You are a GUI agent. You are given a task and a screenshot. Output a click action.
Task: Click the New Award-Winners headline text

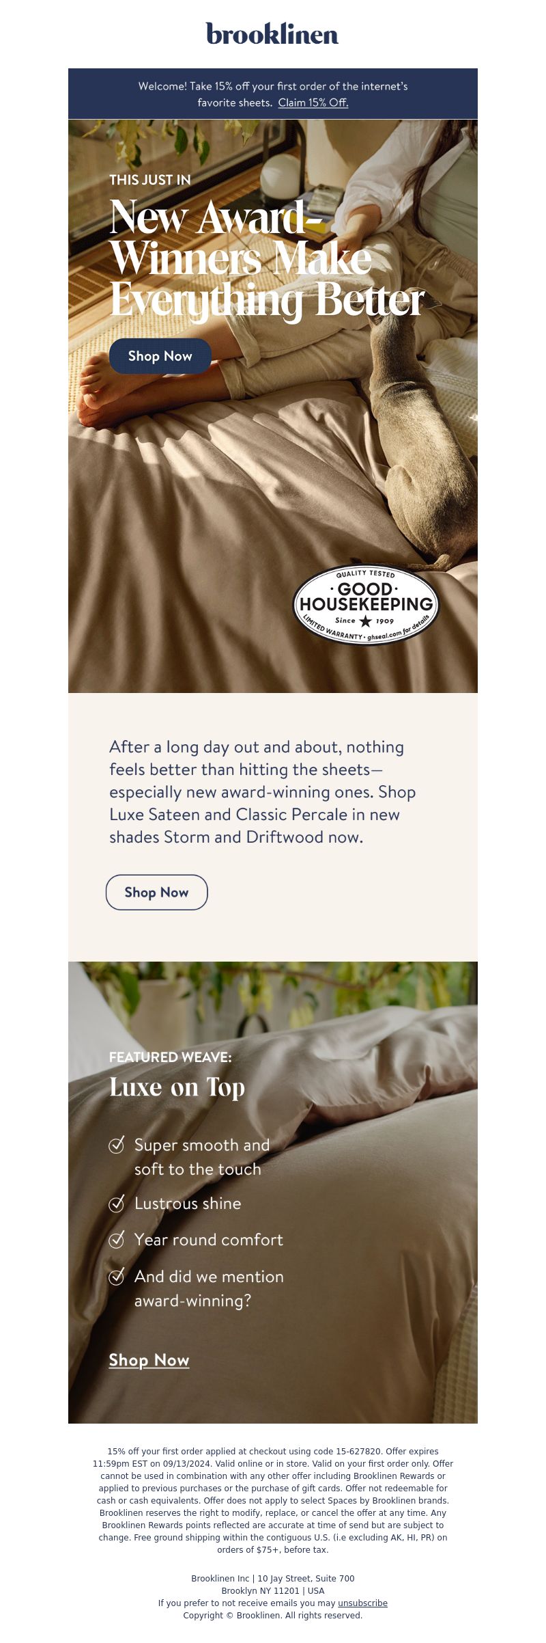[x=267, y=258]
